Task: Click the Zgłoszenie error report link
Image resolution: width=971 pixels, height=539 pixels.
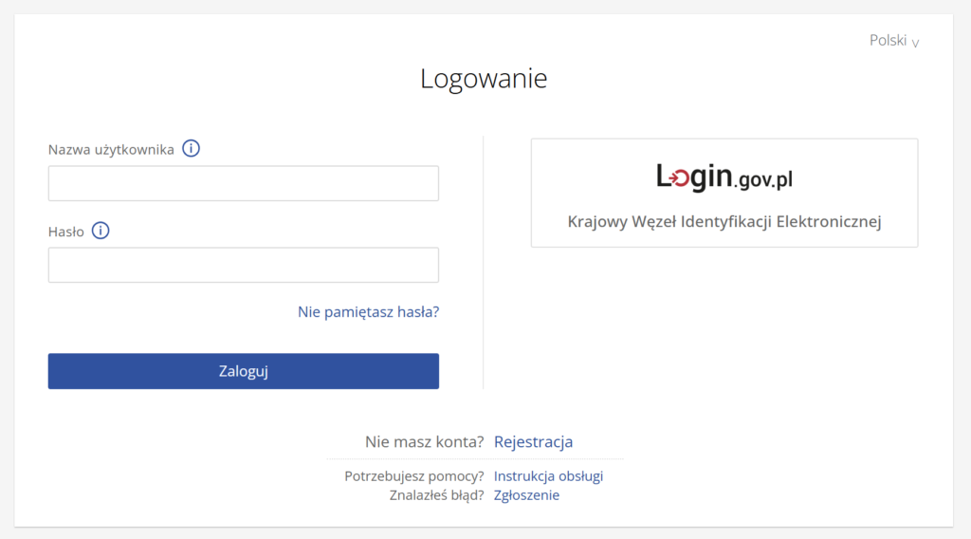Action: coord(526,495)
